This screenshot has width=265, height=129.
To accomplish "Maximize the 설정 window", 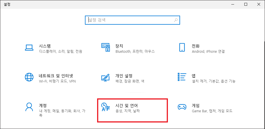I will pyautogui.click(x=246, y=5).
